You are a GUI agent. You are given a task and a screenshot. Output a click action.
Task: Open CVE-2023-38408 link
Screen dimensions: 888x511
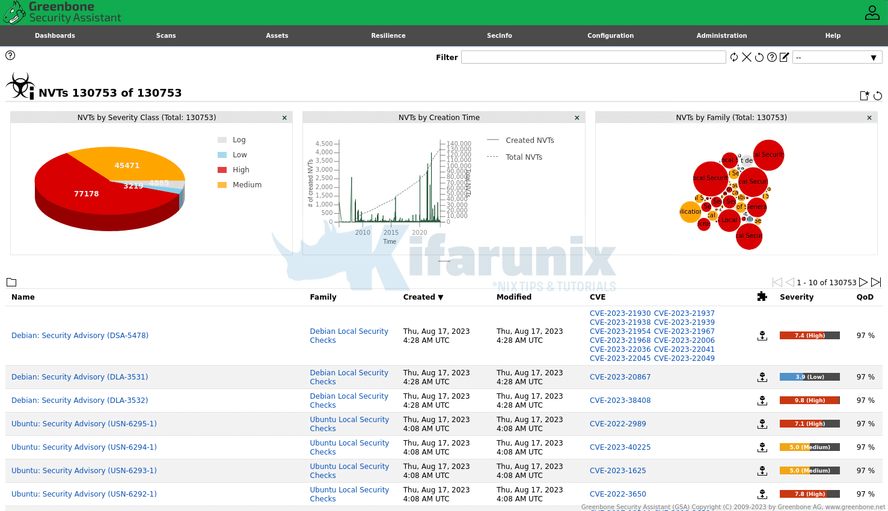pos(620,401)
